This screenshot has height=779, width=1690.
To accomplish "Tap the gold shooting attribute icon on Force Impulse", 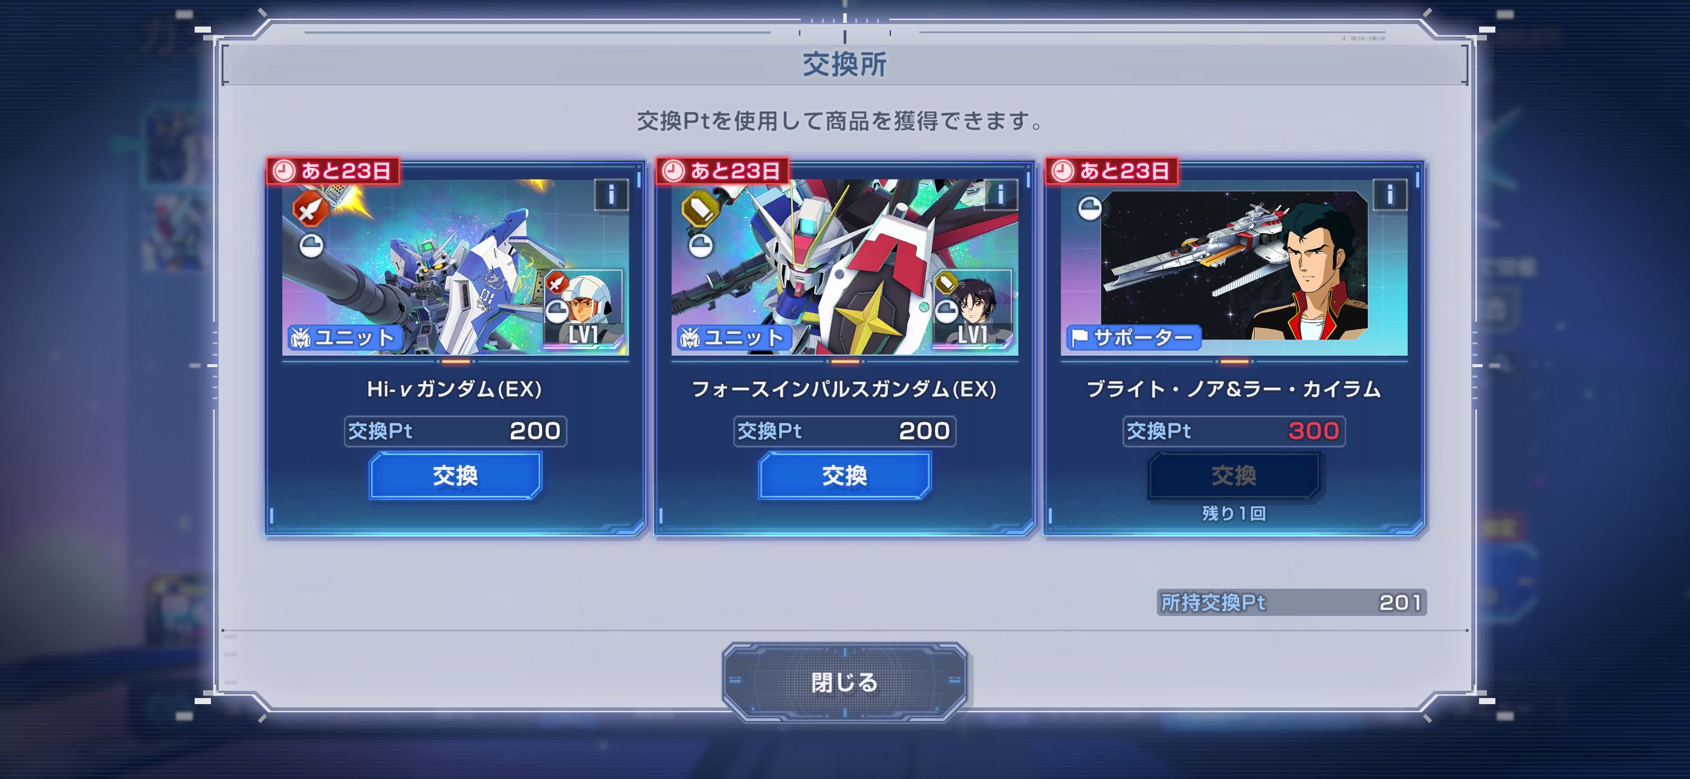I will [x=699, y=208].
